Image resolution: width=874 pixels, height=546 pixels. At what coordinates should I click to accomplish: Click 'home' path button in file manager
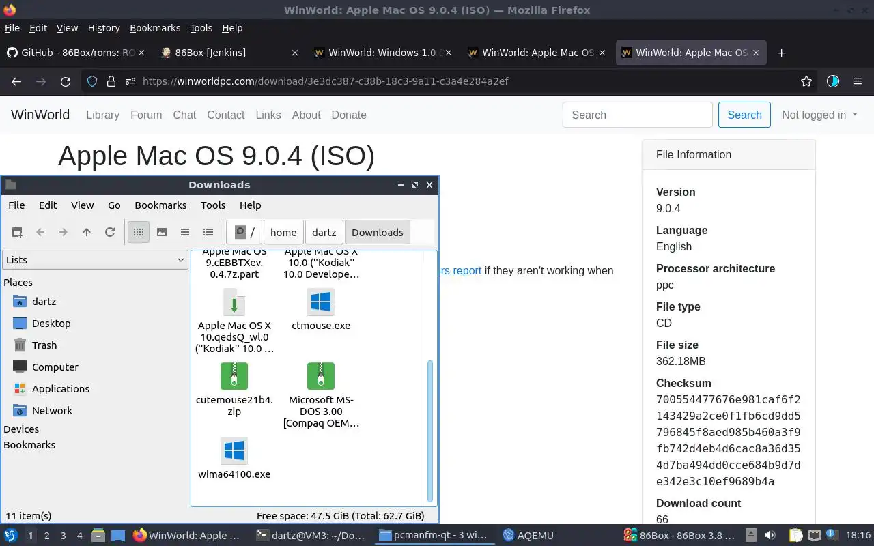283,232
